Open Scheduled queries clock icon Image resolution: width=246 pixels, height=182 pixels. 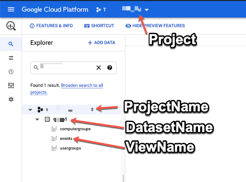point(11,72)
